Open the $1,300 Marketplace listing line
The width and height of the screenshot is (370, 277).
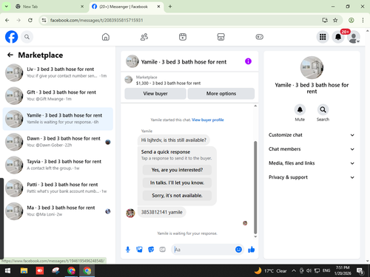click(168, 83)
